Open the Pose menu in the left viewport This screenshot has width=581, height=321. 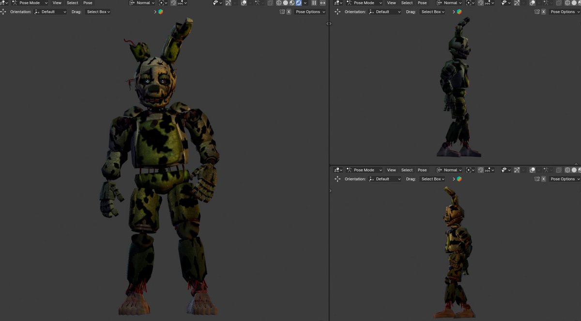[88, 3]
